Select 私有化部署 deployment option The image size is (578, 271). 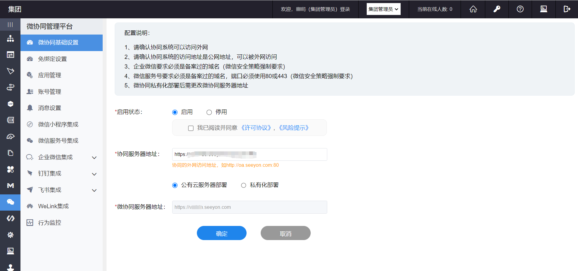[244, 185]
